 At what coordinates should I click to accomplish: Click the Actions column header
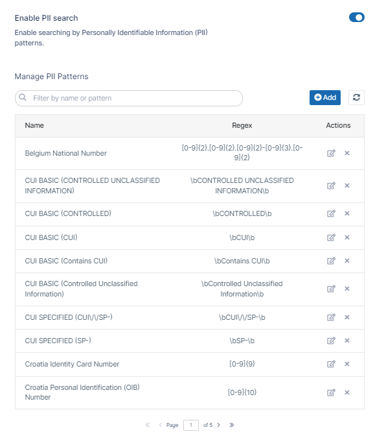tap(338, 125)
